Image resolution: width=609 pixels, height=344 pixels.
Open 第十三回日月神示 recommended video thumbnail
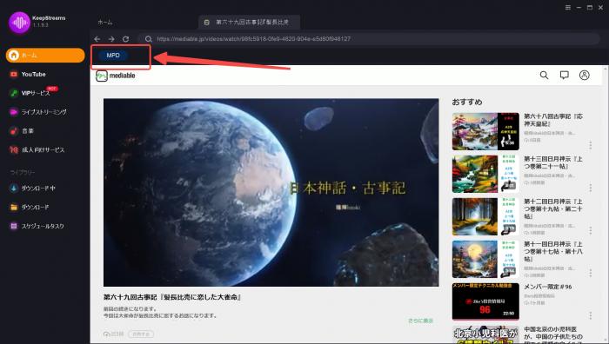(485, 174)
